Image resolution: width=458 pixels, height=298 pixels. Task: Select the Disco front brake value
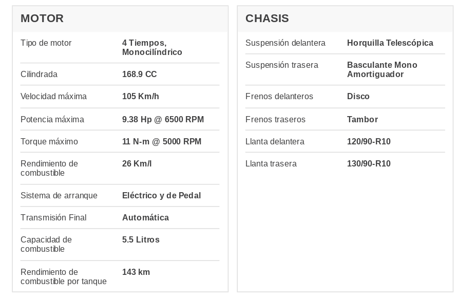coord(358,97)
